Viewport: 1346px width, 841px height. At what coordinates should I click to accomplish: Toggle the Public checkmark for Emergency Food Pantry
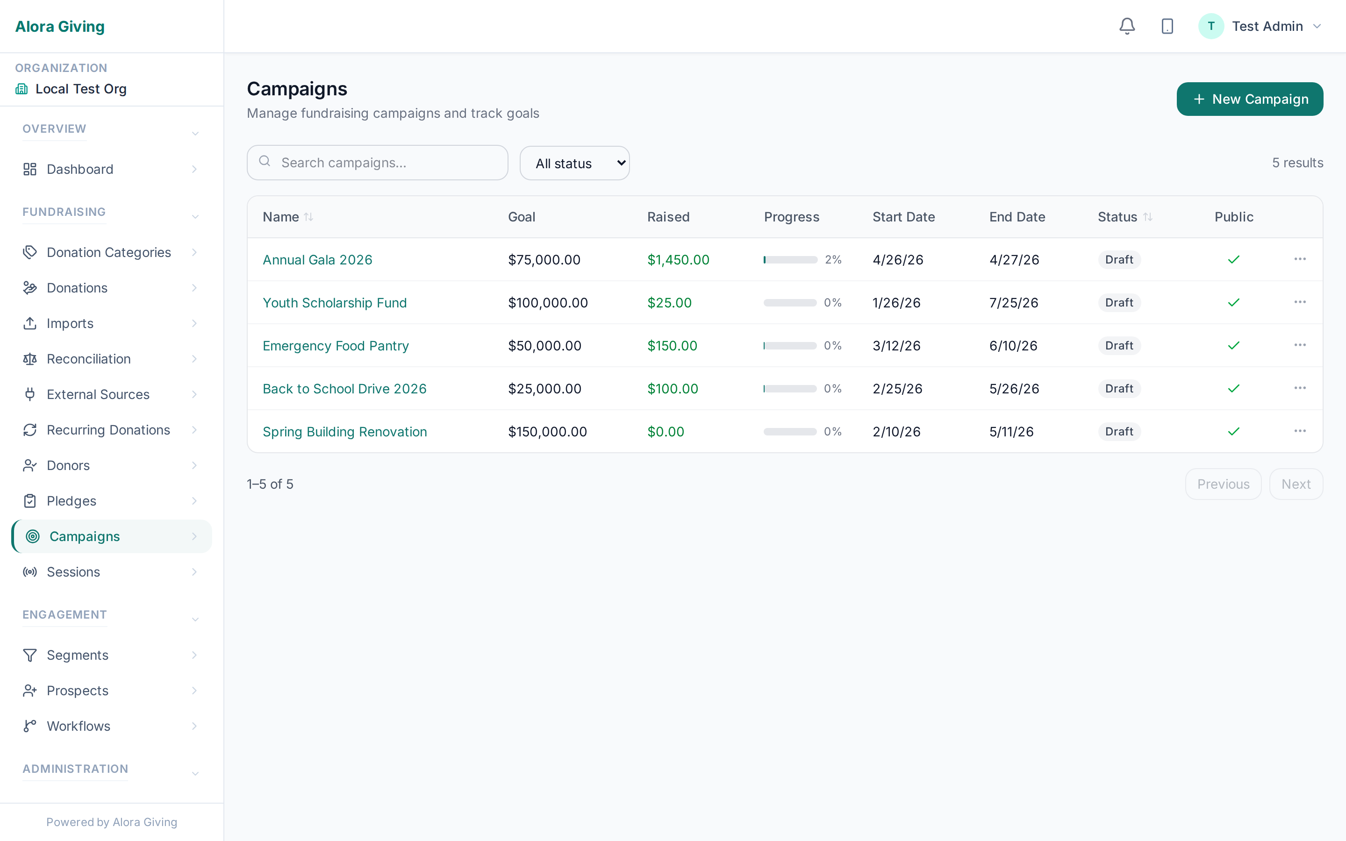(1234, 345)
